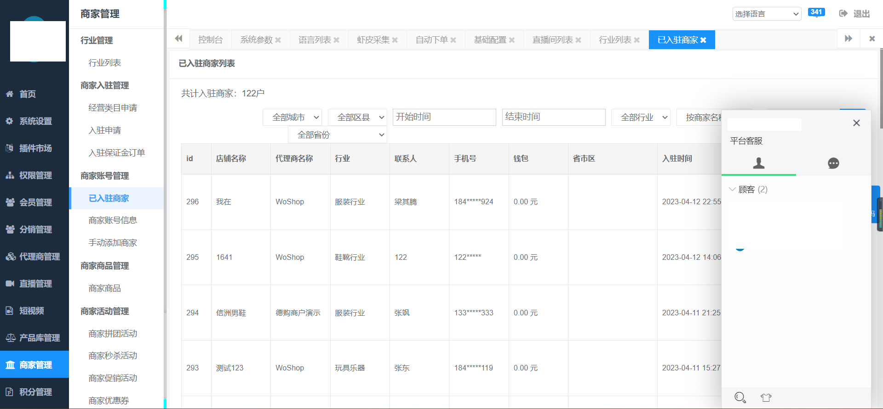Open 系统设置 gear menu
The height and width of the screenshot is (409, 883).
point(34,121)
